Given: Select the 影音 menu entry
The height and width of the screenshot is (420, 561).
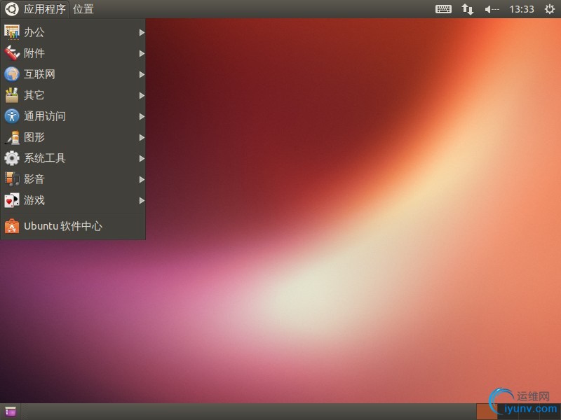Looking at the screenshot, I should tap(73, 179).
